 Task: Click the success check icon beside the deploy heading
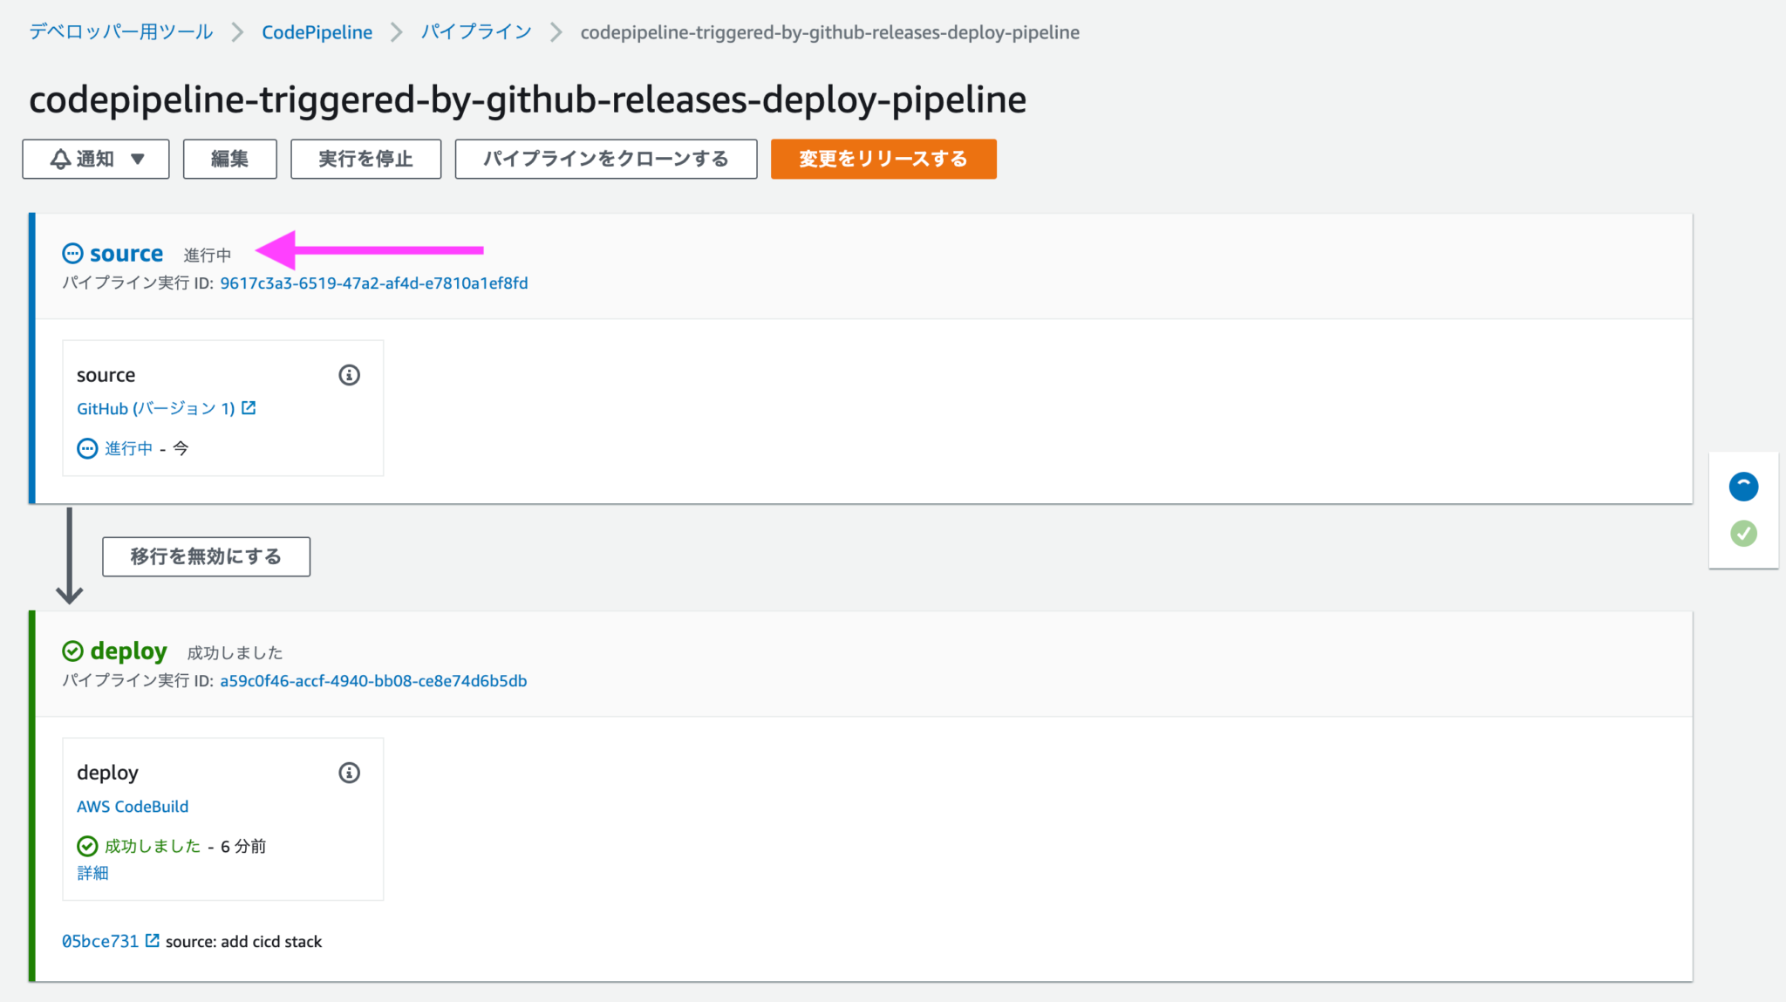coord(73,650)
